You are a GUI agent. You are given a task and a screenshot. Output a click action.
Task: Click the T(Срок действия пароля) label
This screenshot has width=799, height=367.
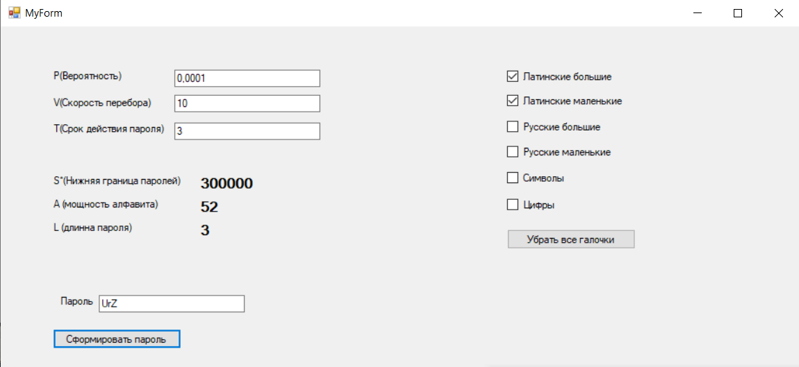click(108, 129)
